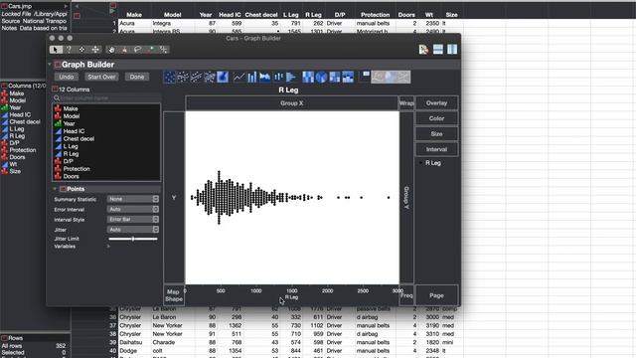Image resolution: width=636 pixels, height=358 pixels.
Task: Click the Protection column header in data table
Action: (375, 15)
